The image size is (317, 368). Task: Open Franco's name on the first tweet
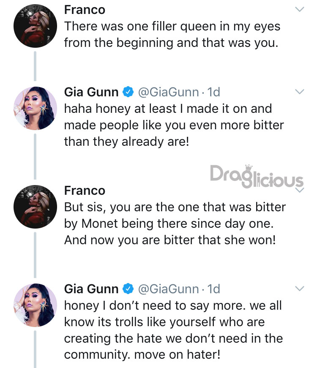point(85,10)
